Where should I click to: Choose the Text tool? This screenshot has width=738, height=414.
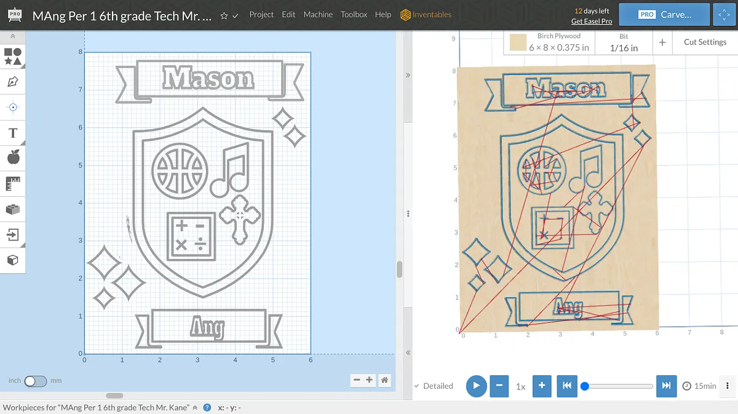(13, 133)
